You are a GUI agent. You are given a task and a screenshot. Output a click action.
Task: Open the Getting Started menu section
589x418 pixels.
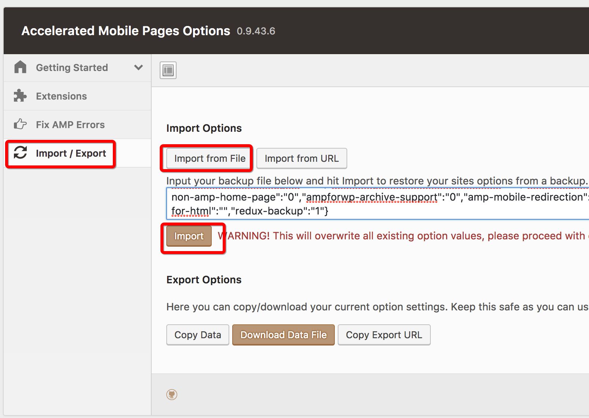pyautogui.click(x=77, y=68)
